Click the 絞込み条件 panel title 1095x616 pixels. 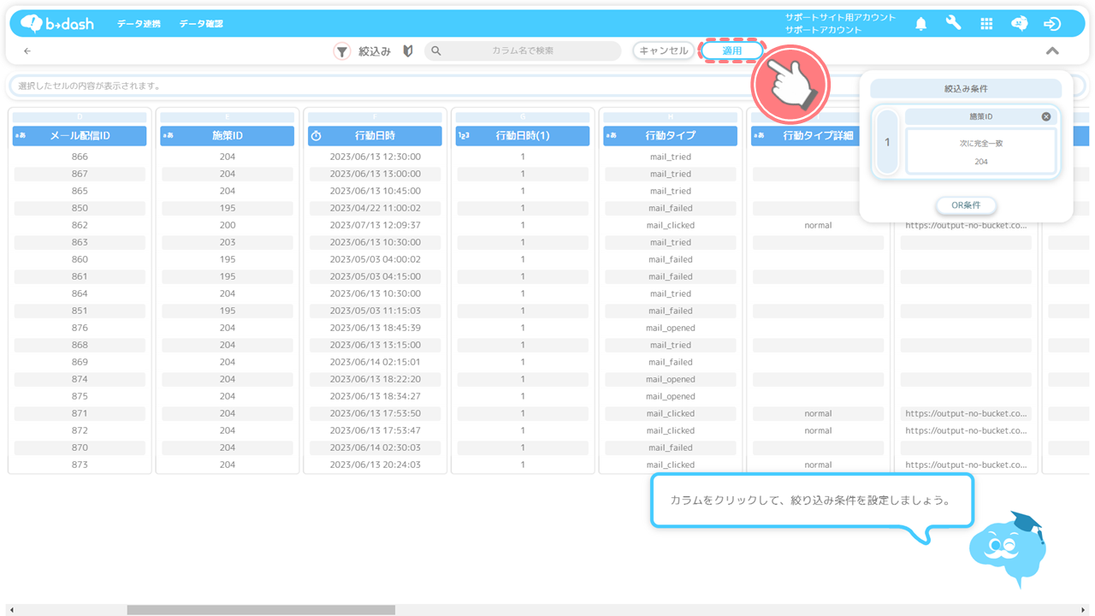[966, 89]
